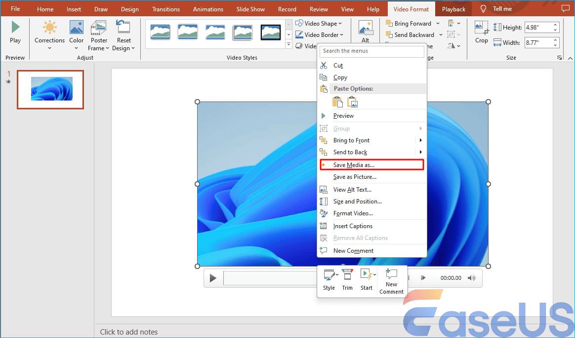Select the paste as Picture option icon
This screenshot has height=338, width=575.
(352, 102)
